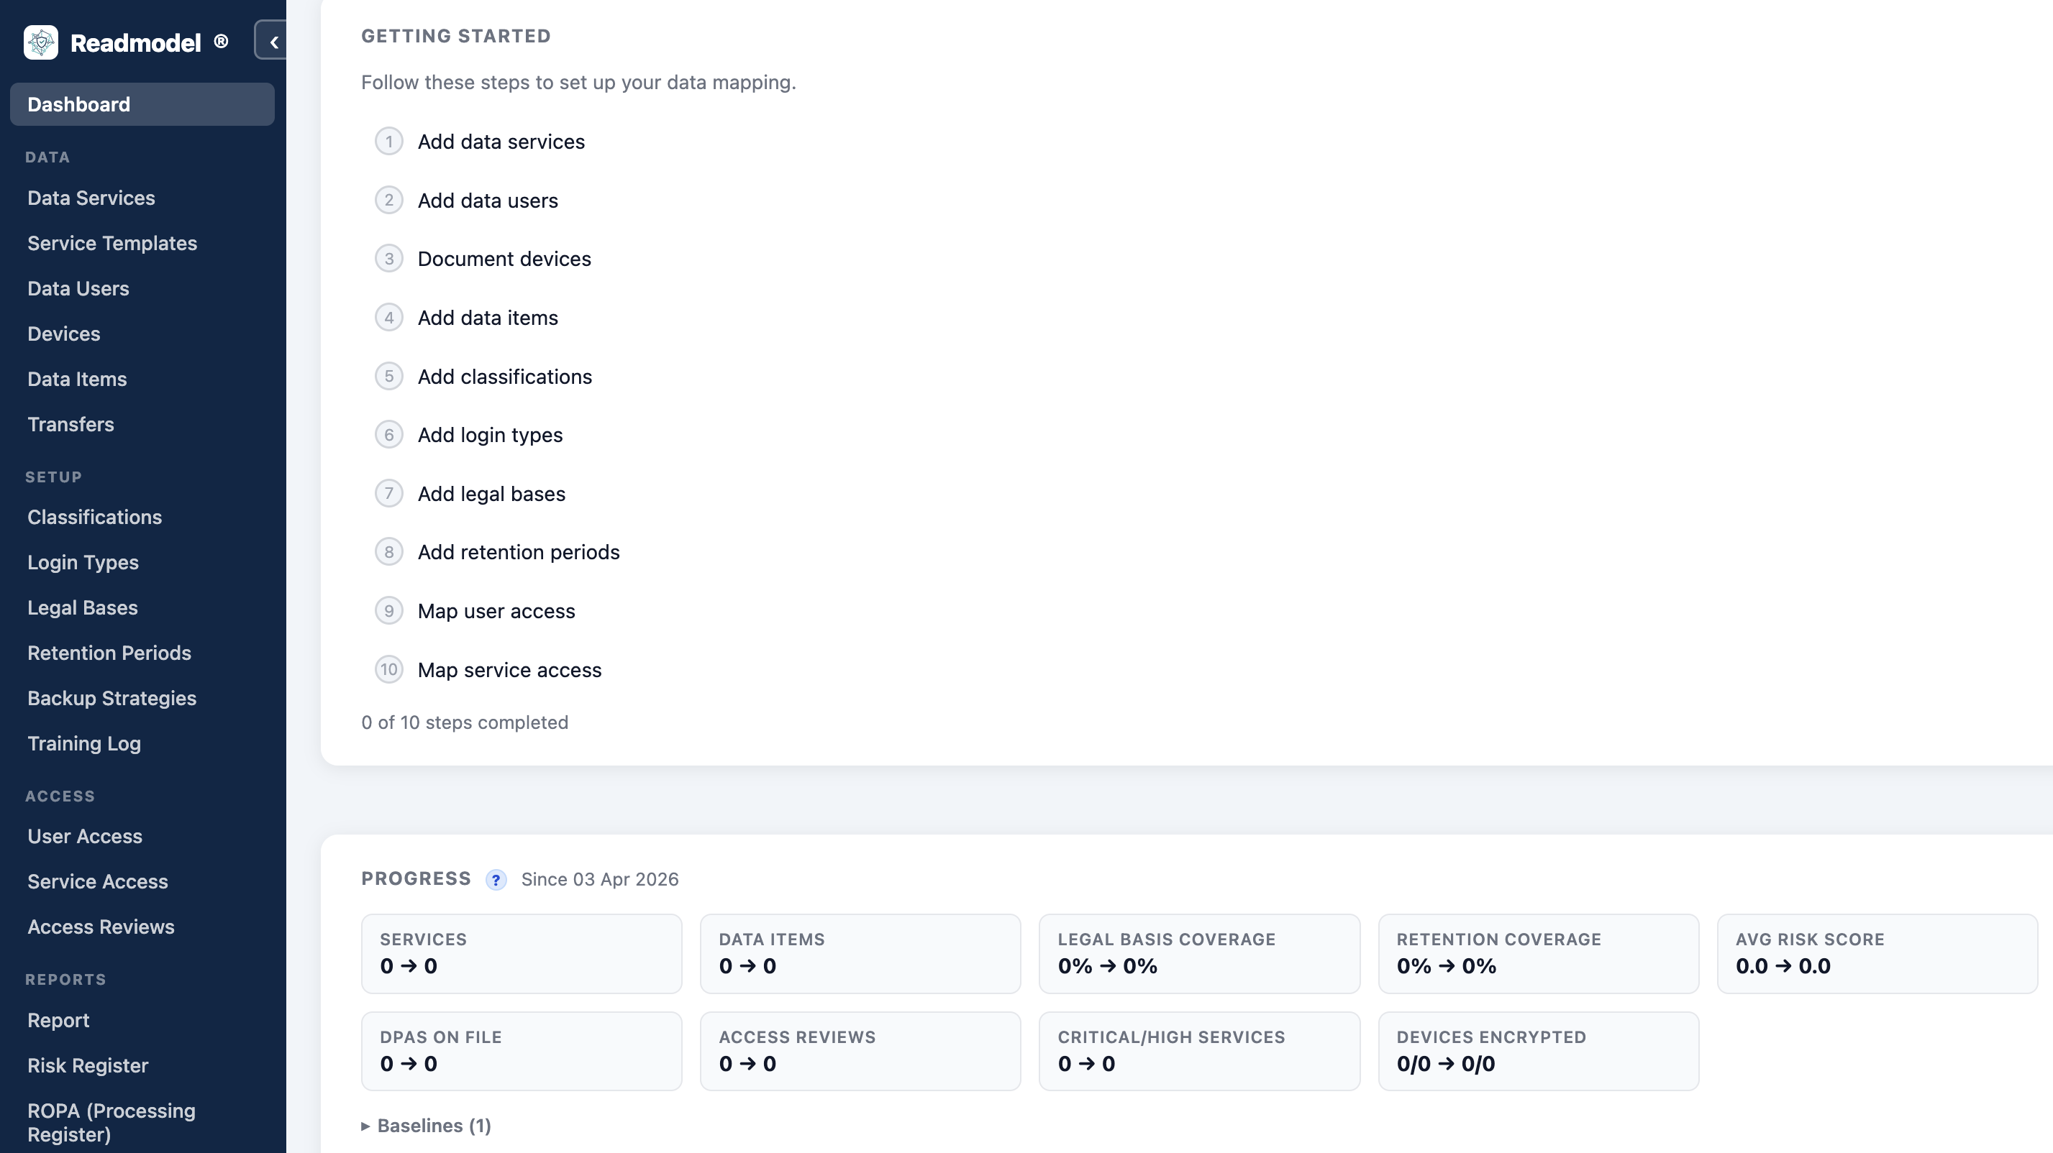Click step 5 circle beside Add classifications
The height and width of the screenshot is (1153, 2053).
point(389,377)
